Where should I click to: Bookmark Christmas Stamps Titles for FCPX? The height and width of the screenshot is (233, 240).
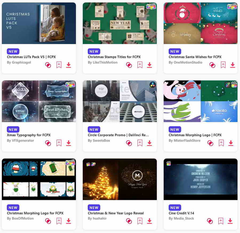click(140, 65)
